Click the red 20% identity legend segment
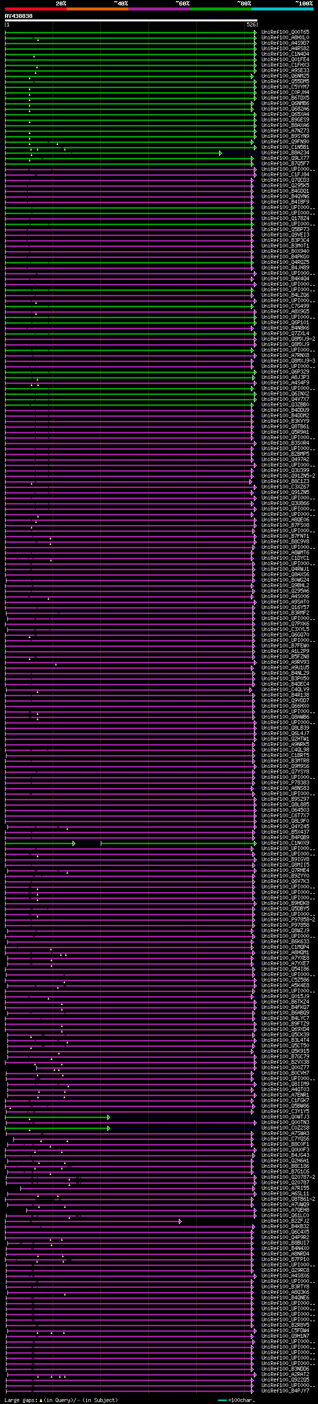 35,9
